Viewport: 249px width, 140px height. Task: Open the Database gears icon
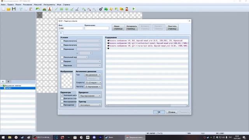(101, 9)
